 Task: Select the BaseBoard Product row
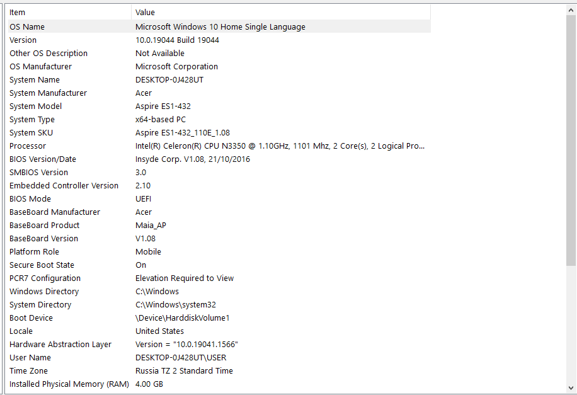tap(219, 226)
